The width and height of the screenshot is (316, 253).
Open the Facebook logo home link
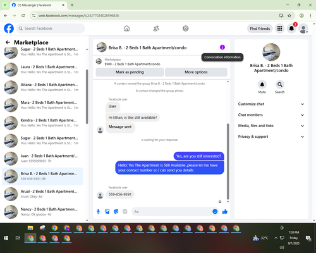[x=9, y=28]
